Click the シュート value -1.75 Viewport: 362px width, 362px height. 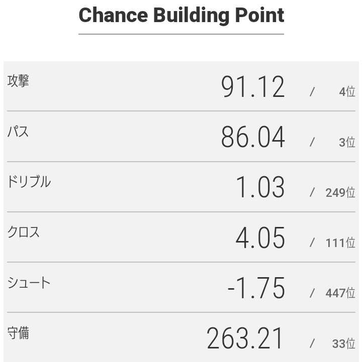click(x=256, y=288)
